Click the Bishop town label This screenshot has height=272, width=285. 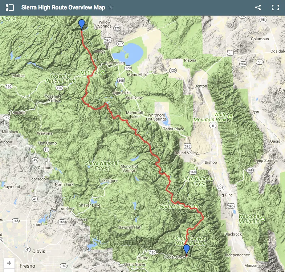click(211, 162)
